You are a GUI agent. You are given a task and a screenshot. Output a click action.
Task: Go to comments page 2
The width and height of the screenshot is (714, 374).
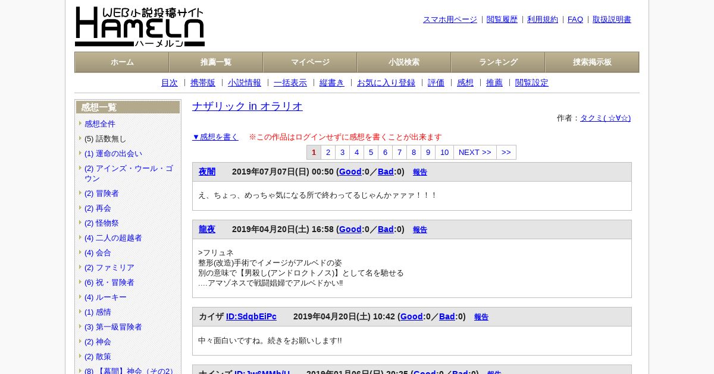pos(328,153)
